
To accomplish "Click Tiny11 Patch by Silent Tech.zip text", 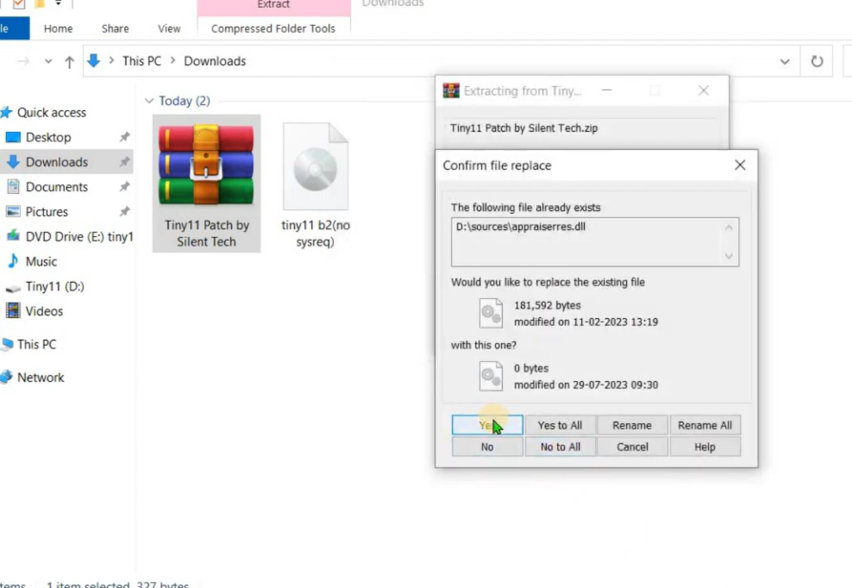I will click(524, 128).
